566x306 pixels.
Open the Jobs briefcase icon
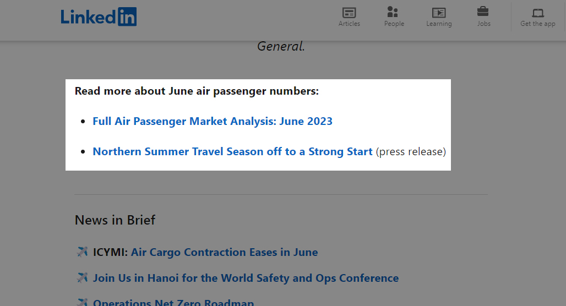point(483,12)
